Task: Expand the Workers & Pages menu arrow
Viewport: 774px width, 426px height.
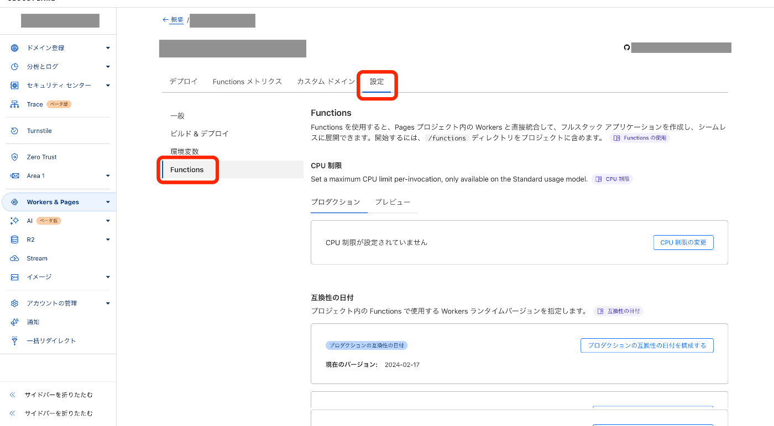Action: tap(108, 202)
